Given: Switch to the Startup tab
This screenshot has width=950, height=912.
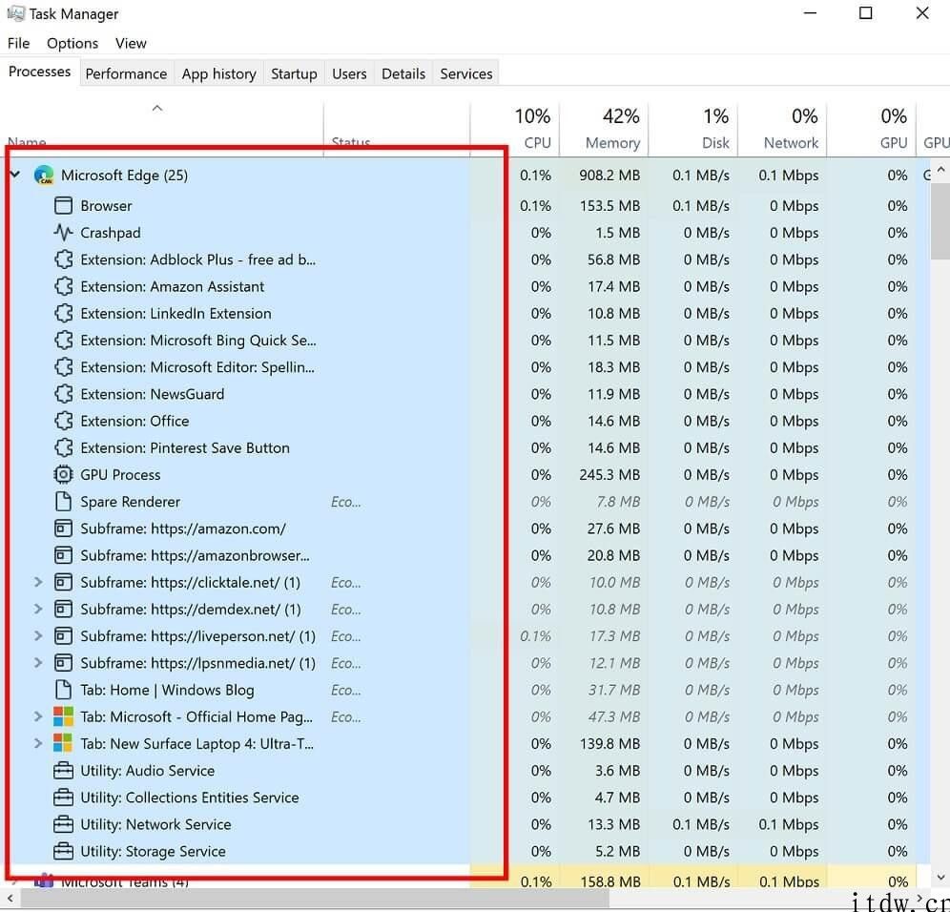Looking at the screenshot, I should pos(294,73).
